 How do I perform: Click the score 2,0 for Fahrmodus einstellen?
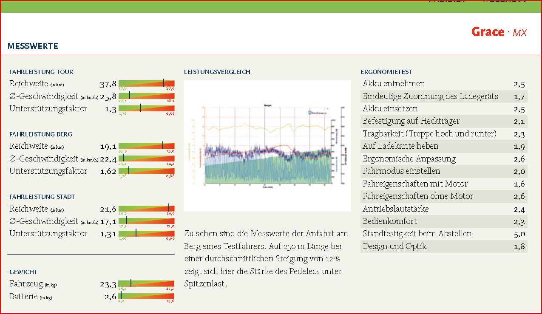point(519,172)
